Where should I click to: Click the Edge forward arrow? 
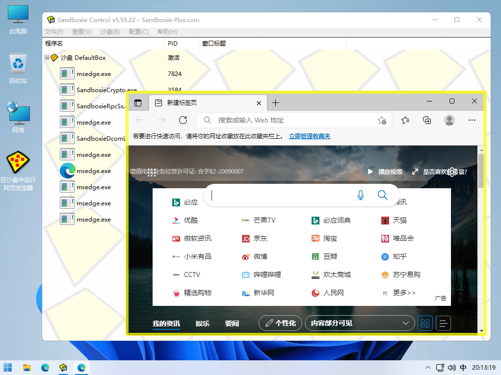coord(161,120)
